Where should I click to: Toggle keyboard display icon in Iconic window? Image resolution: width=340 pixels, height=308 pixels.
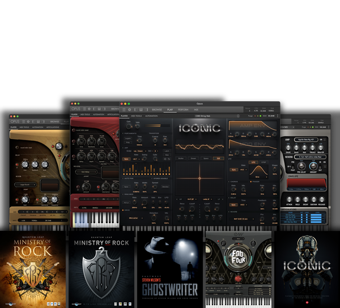tap(141, 110)
